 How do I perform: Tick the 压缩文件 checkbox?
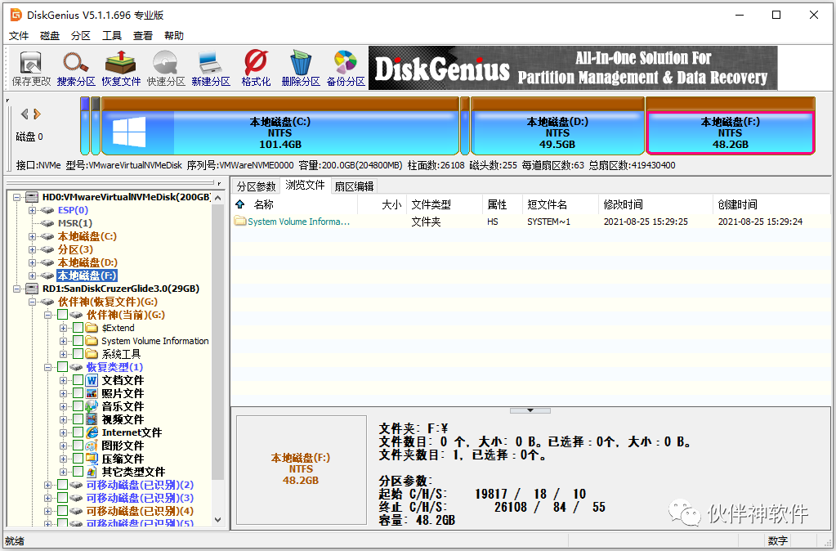78,458
